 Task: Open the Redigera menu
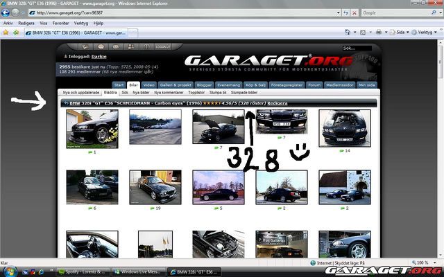[x=26, y=23]
